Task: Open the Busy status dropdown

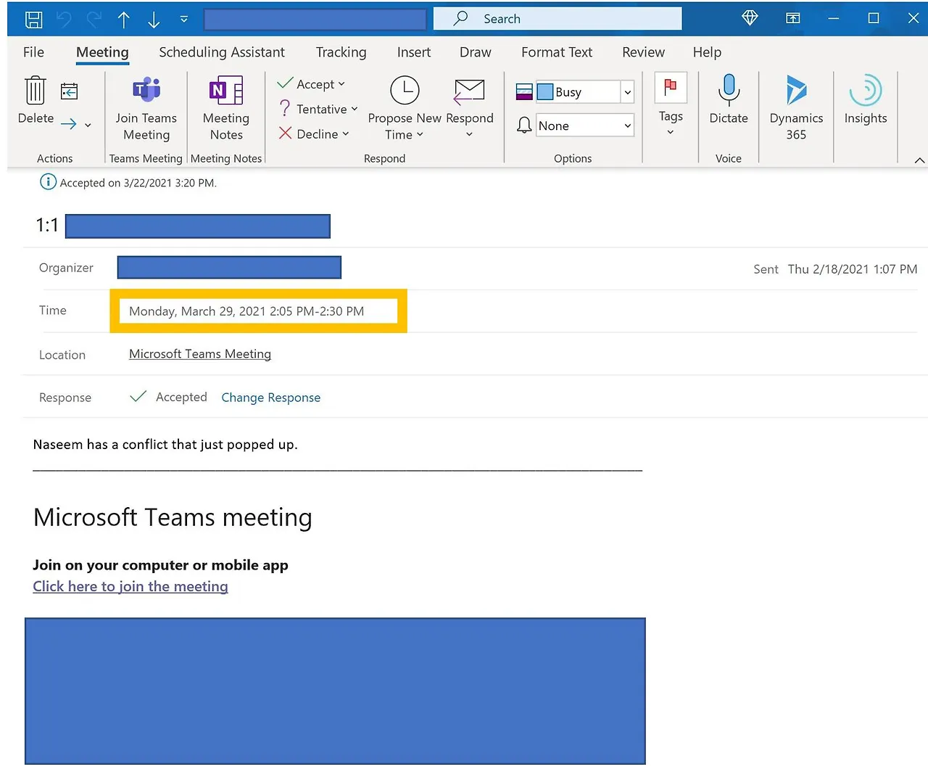Action: [626, 91]
